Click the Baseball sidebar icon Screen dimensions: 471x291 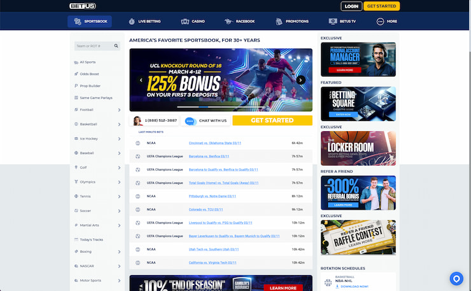[76, 153]
